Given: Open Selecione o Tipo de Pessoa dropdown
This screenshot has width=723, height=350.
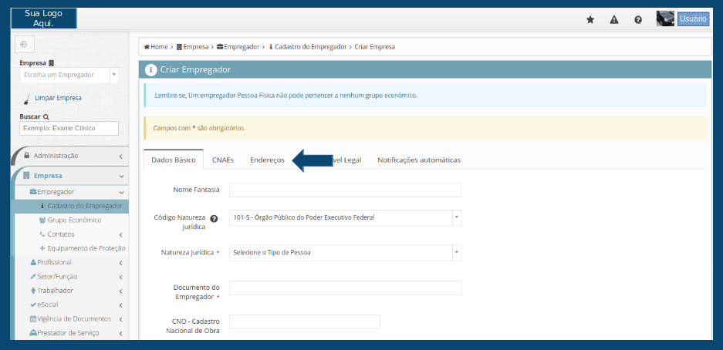Looking at the screenshot, I should click(346, 252).
